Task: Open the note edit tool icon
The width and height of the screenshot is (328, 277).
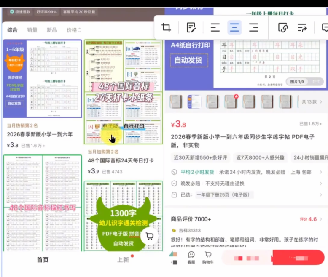Action: 191,28
